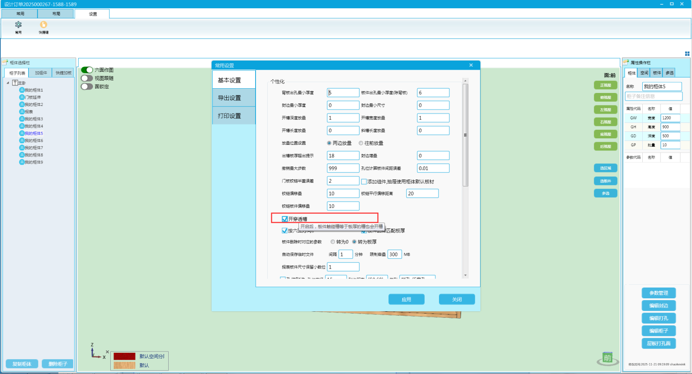The image size is (692, 374).
Task: Open the 导出设置 settings tab
Action: pos(234,98)
